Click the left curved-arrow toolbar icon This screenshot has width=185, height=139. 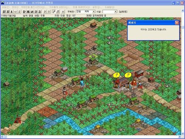point(45,11)
